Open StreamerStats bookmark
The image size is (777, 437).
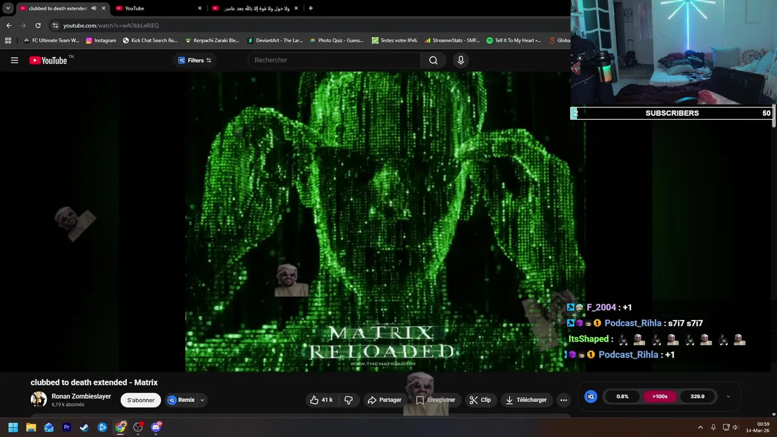(452, 41)
